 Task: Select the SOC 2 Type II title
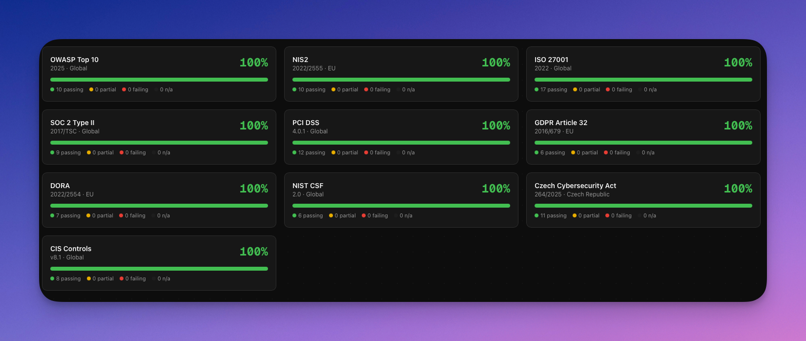[x=72, y=123]
